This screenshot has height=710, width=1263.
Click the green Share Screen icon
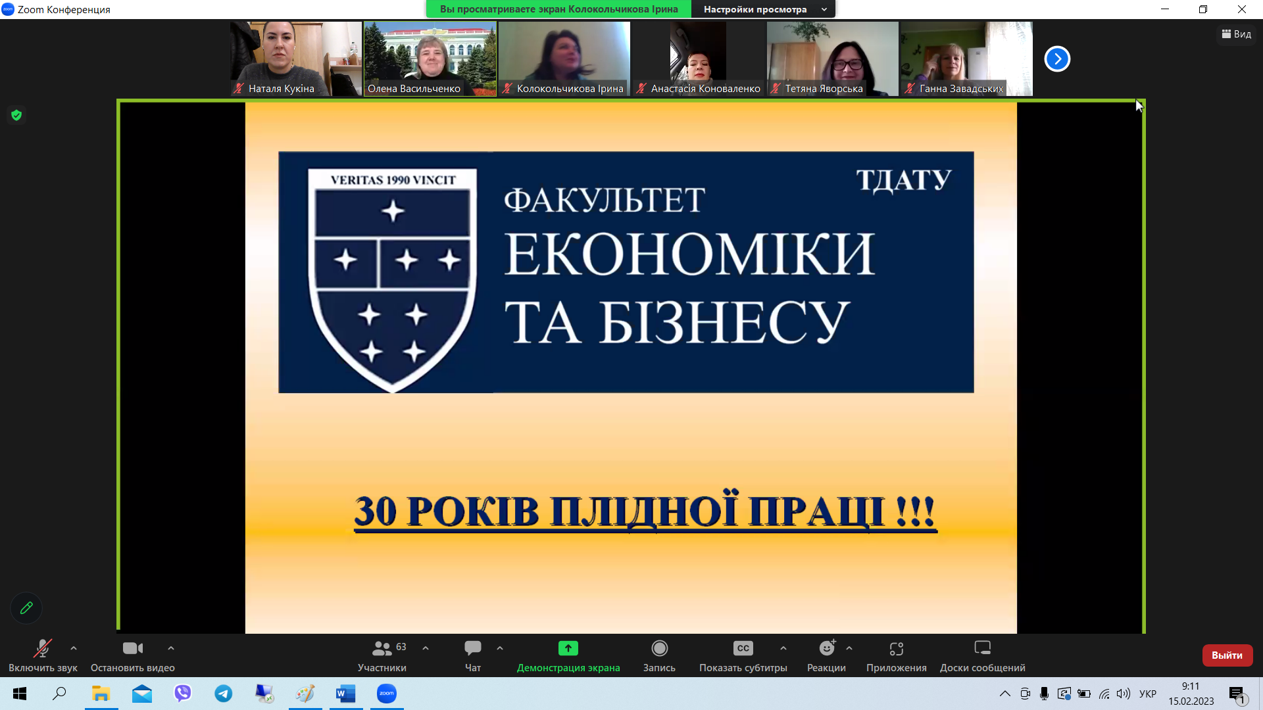coord(568,649)
